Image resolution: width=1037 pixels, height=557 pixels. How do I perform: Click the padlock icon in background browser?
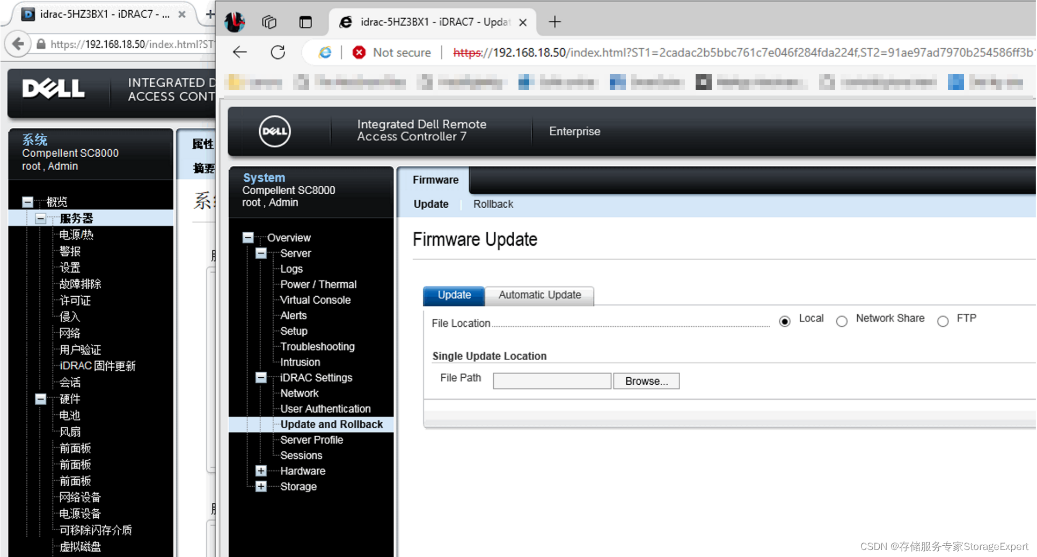pyautogui.click(x=41, y=44)
